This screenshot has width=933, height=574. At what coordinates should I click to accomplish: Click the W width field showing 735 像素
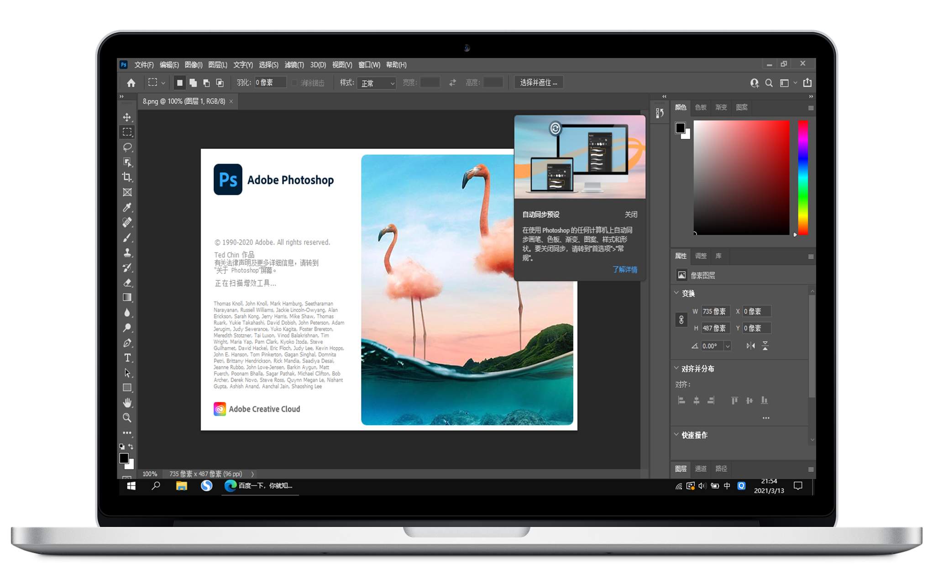pyautogui.click(x=716, y=311)
